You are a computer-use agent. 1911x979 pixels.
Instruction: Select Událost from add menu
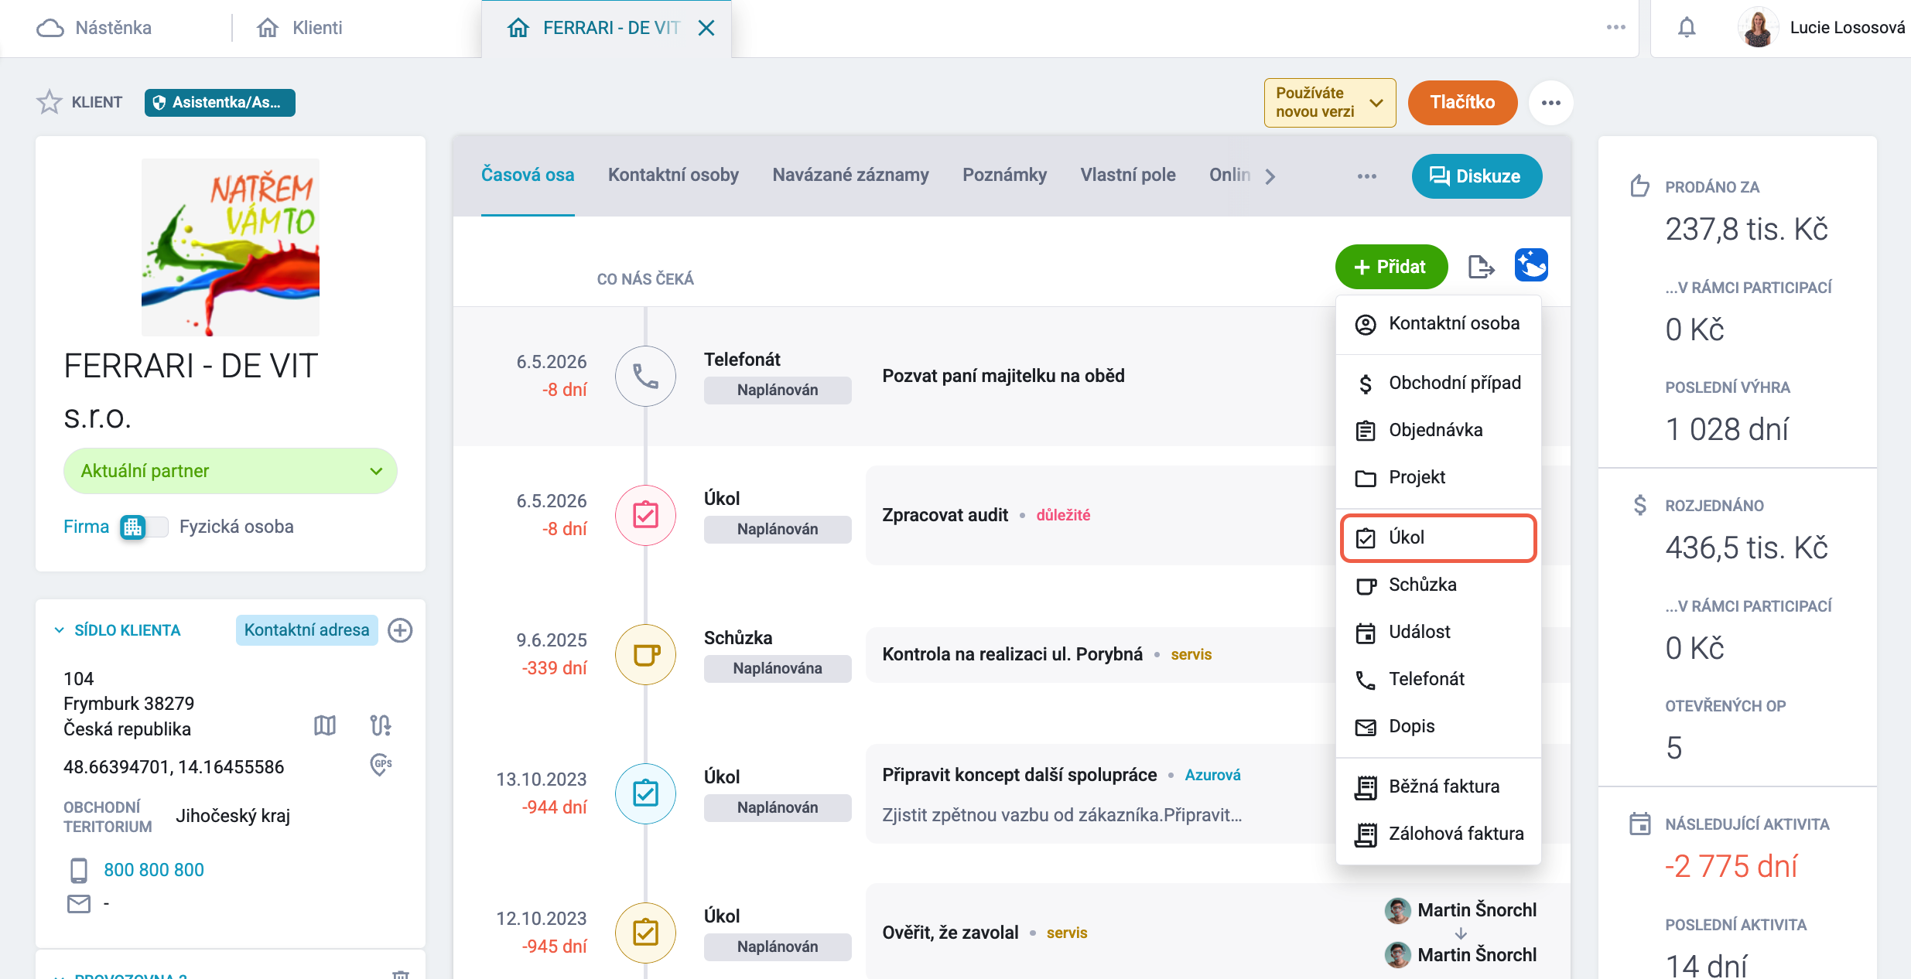click(1438, 633)
